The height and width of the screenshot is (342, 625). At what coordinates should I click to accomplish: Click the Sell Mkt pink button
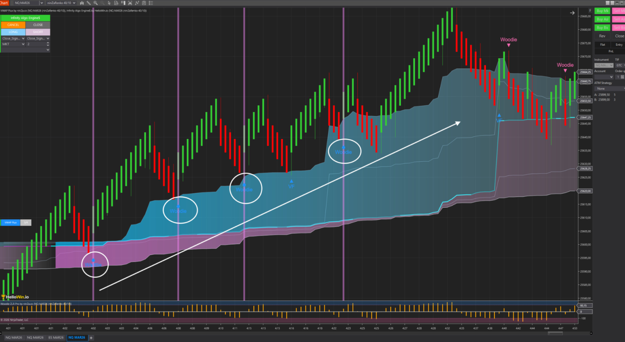(x=618, y=11)
